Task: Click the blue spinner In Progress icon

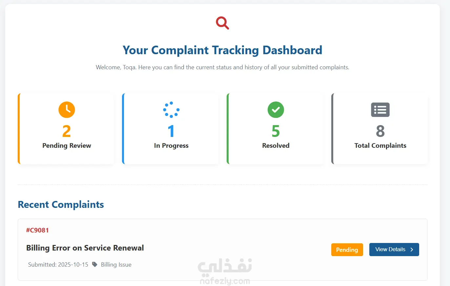Action: tap(171, 110)
